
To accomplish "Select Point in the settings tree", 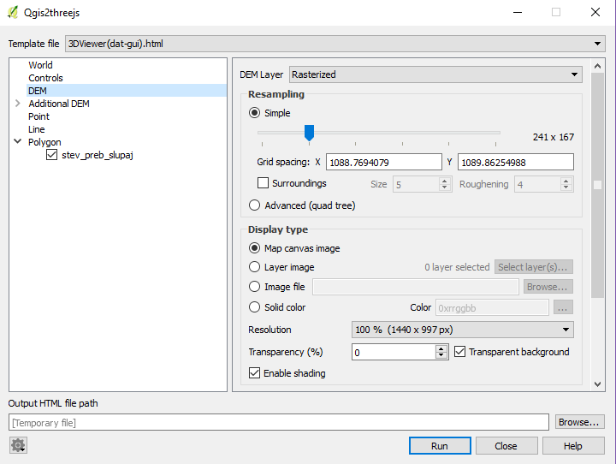I will 38,116.
